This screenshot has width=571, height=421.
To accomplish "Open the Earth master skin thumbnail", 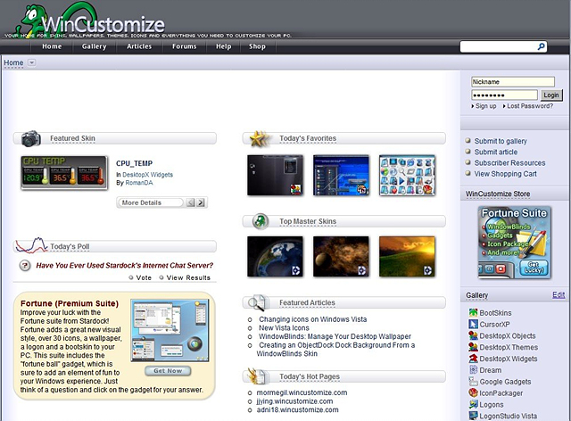I will point(275,256).
